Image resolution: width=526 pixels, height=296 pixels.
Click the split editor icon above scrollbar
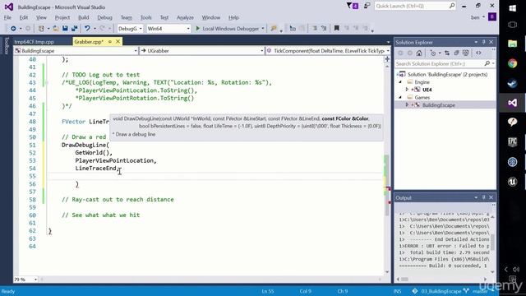(387, 59)
